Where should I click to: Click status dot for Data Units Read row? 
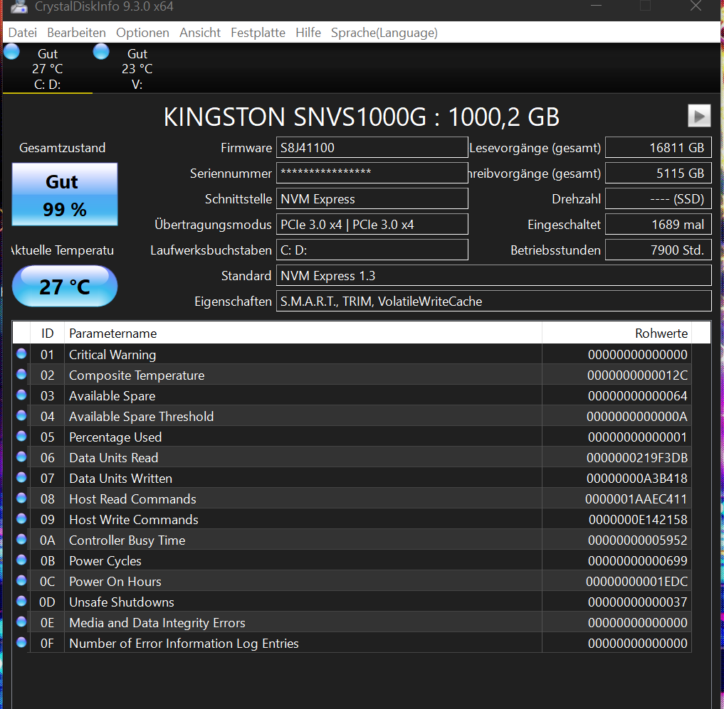(x=21, y=457)
